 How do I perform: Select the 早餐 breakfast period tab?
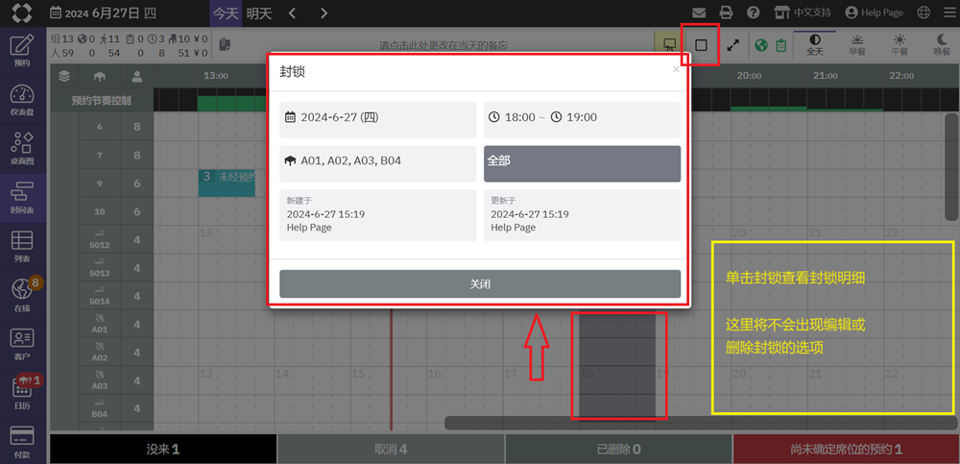click(857, 45)
